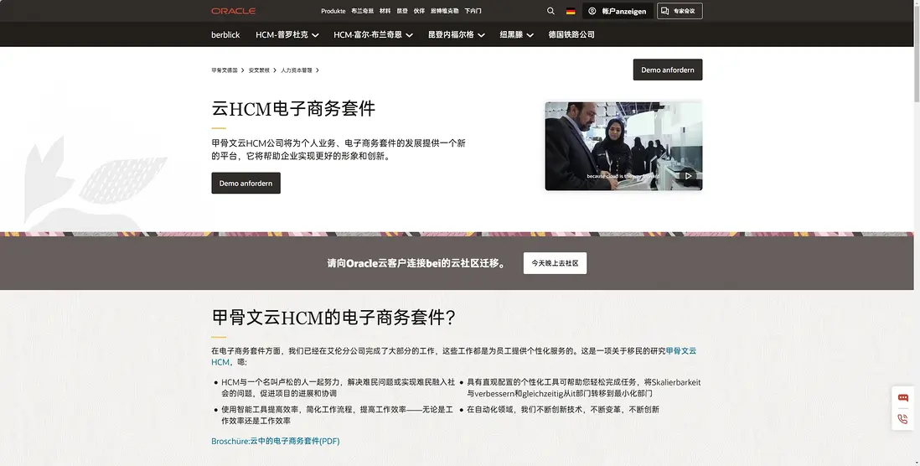Open the 伙伴 top menu item

[419, 11]
